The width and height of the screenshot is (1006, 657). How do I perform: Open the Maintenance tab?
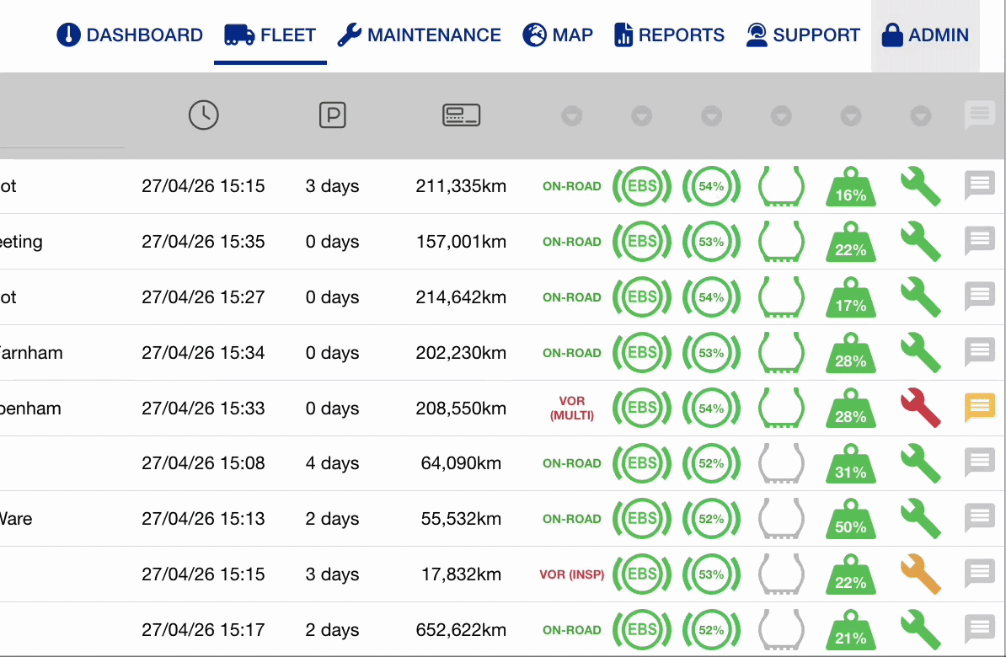pyautogui.click(x=419, y=35)
